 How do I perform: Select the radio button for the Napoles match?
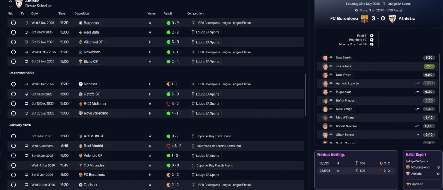[x=13, y=84]
